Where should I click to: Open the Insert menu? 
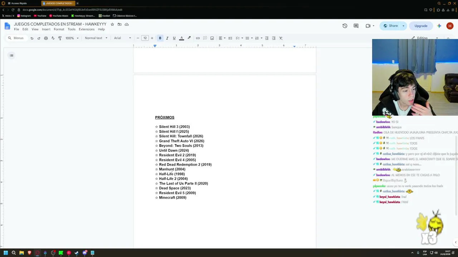pos(46,29)
